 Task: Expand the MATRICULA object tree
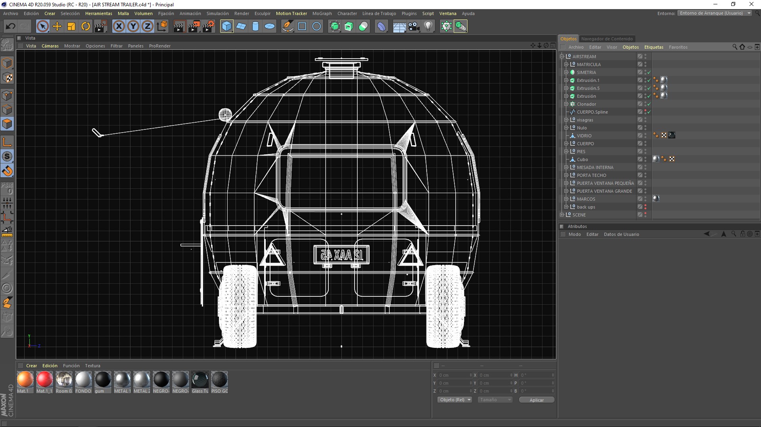click(566, 65)
